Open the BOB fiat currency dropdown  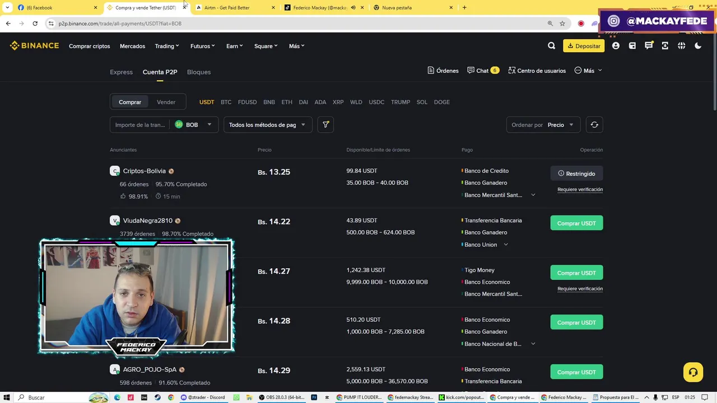[193, 125]
